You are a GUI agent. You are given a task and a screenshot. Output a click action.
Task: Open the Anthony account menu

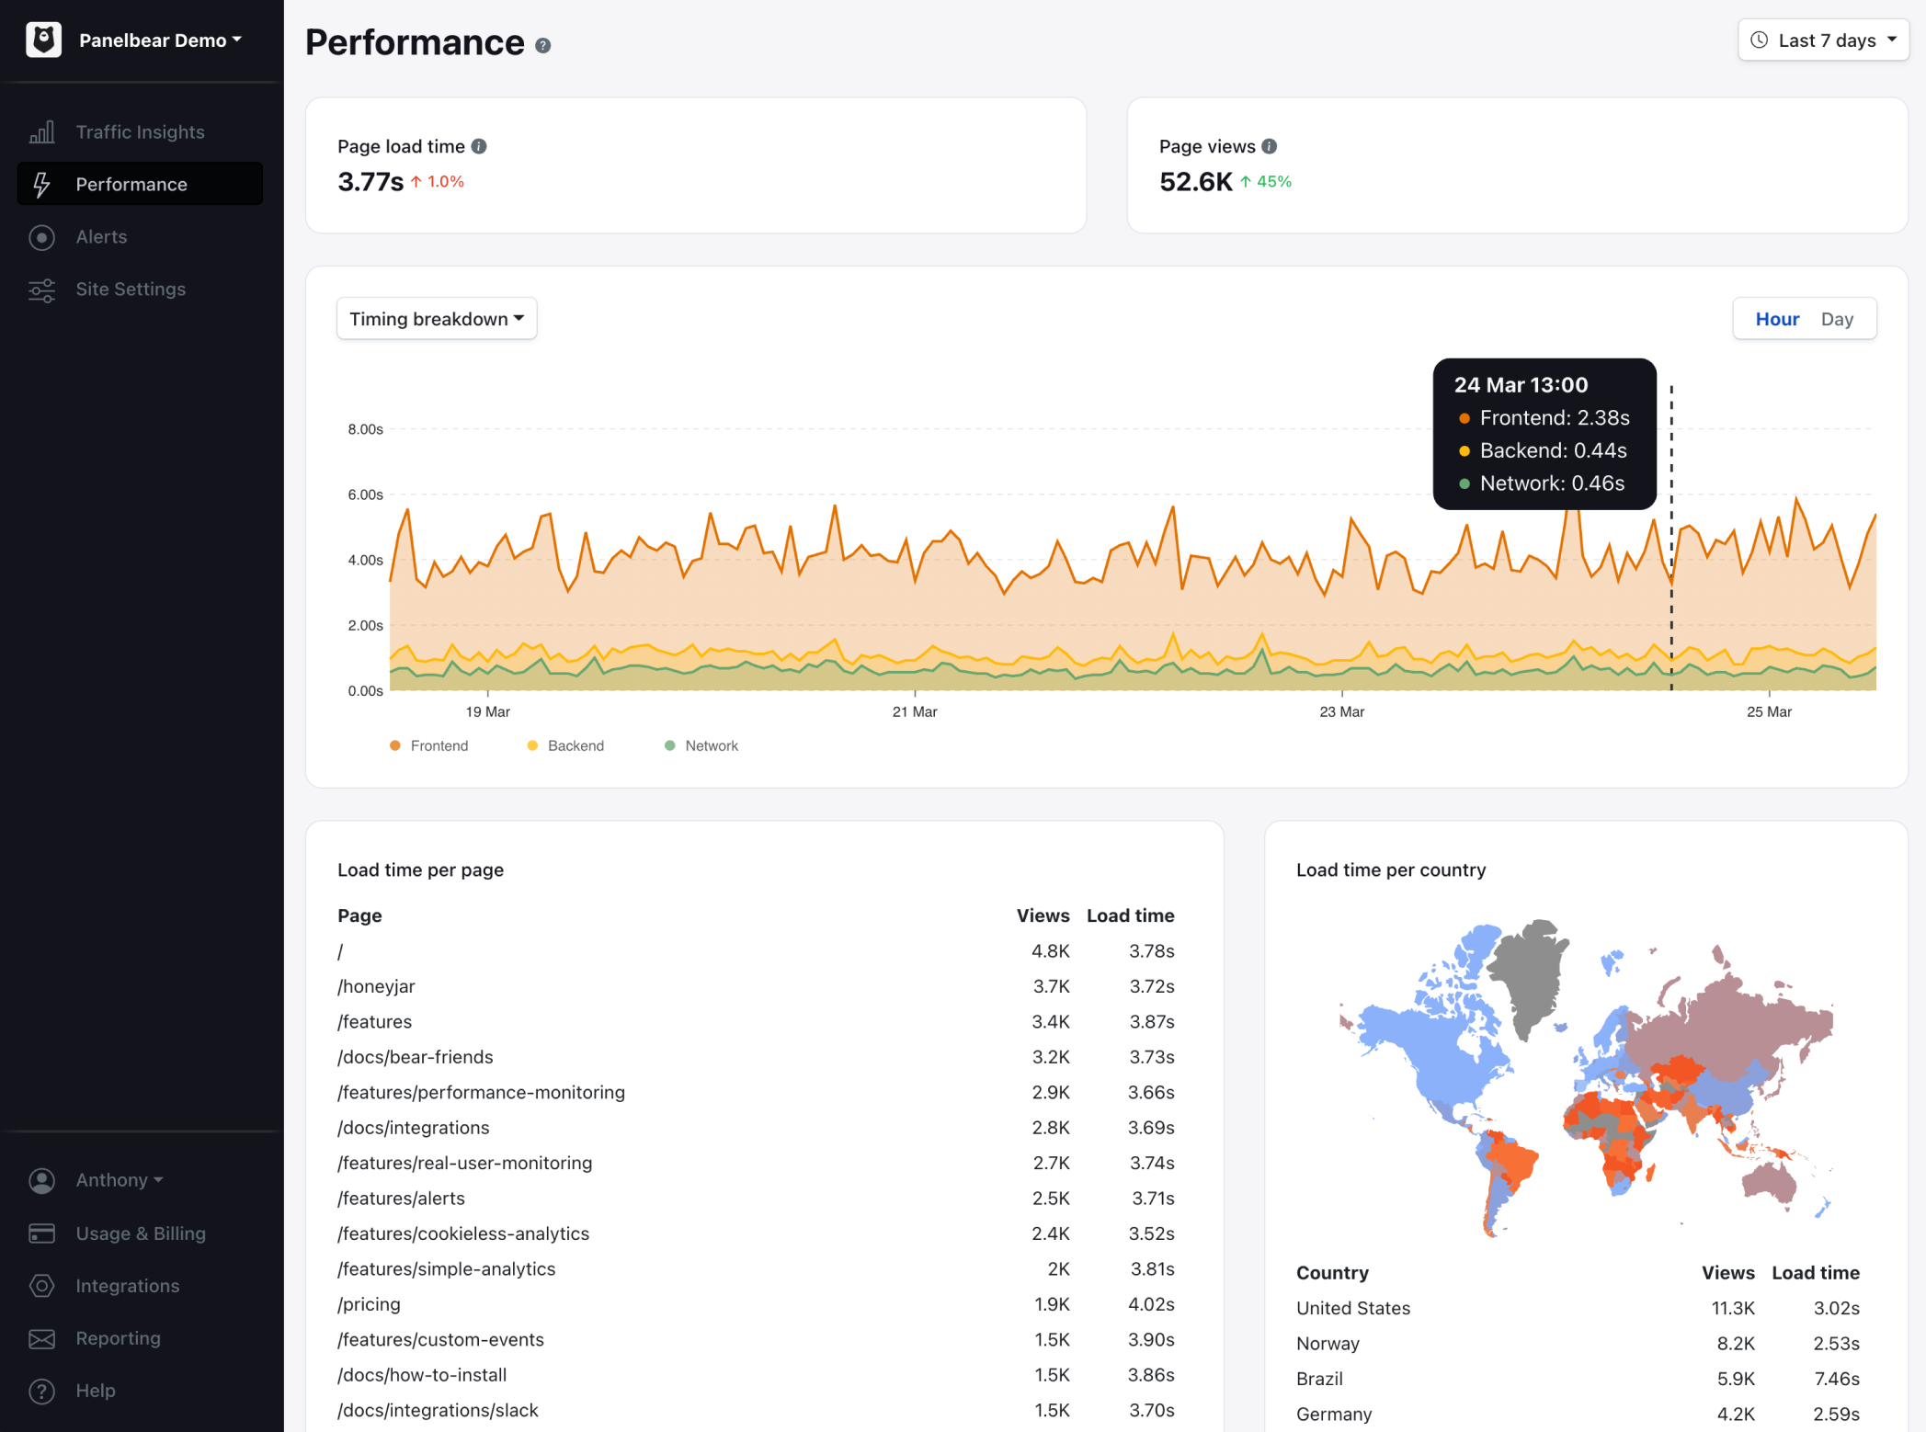(120, 1180)
